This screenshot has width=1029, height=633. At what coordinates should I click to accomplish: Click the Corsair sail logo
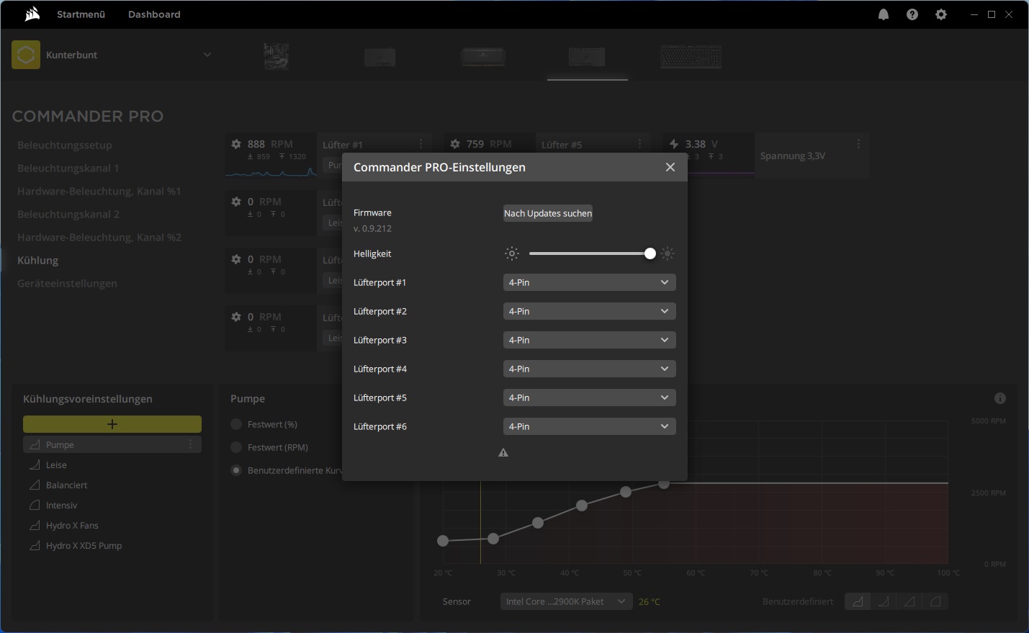click(32, 14)
